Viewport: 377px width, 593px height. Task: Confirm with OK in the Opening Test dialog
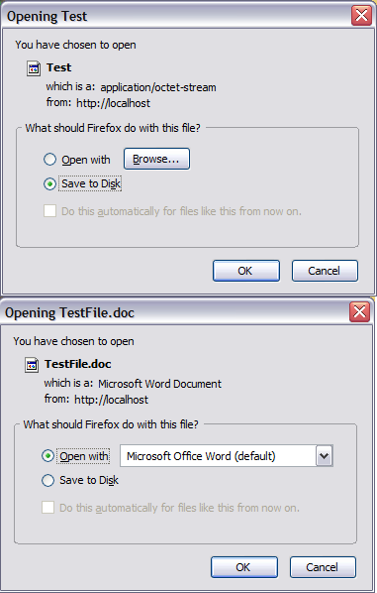pos(246,271)
